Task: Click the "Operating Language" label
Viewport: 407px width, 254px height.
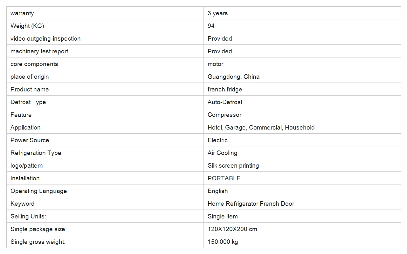Action: click(38, 191)
